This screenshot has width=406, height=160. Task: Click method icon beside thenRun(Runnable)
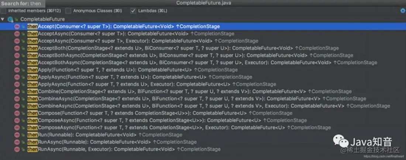[x=17, y=135]
